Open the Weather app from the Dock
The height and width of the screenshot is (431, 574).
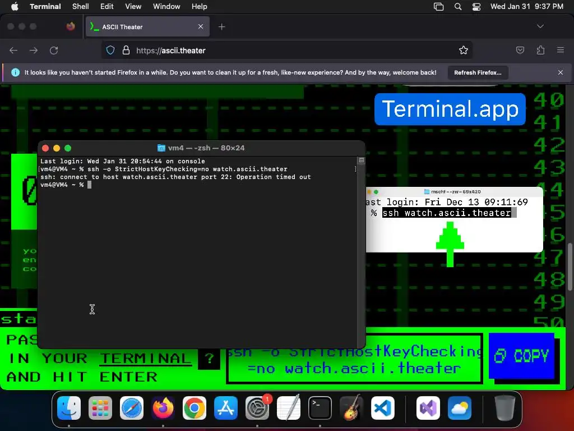pyautogui.click(x=460, y=408)
